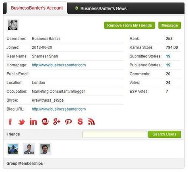This screenshot has width=188, height=172.
Task: Open the Blog URL link
Action: click(x=59, y=109)
